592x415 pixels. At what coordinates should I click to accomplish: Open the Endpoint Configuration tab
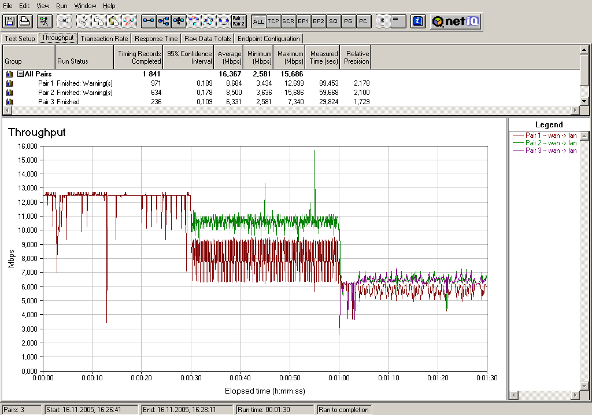(269, 39)
